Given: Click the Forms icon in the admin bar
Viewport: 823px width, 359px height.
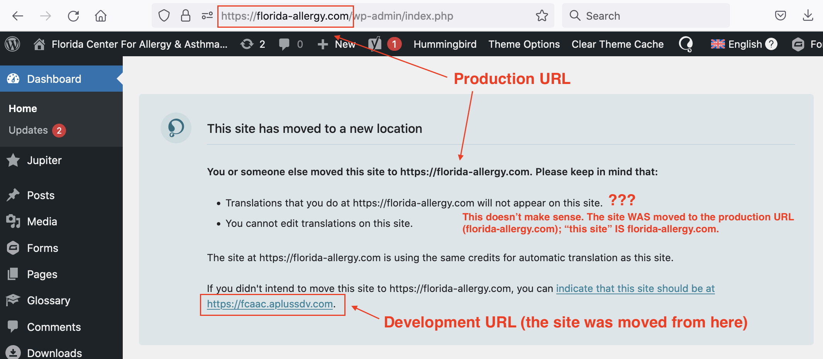Looking at the screenshot, I should [798, 44].
